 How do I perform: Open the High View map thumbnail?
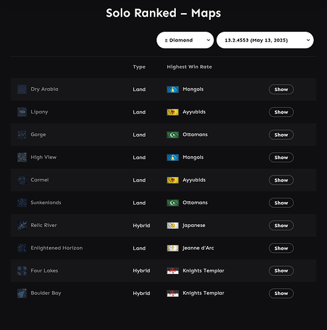22,157
